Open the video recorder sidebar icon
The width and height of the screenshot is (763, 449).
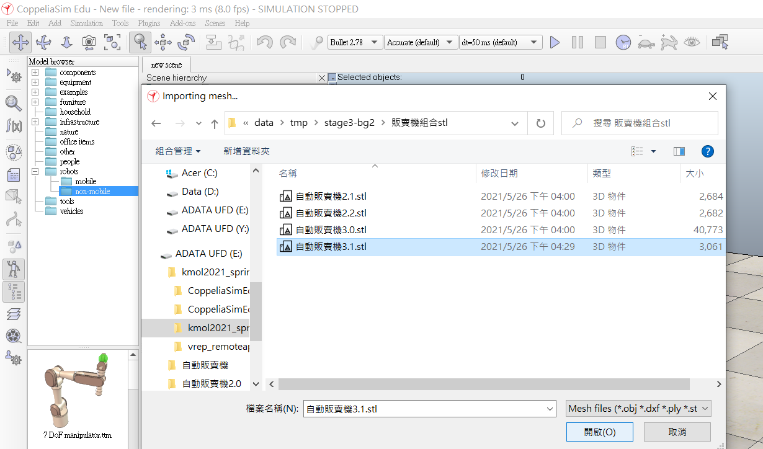(x=14, y=336)
